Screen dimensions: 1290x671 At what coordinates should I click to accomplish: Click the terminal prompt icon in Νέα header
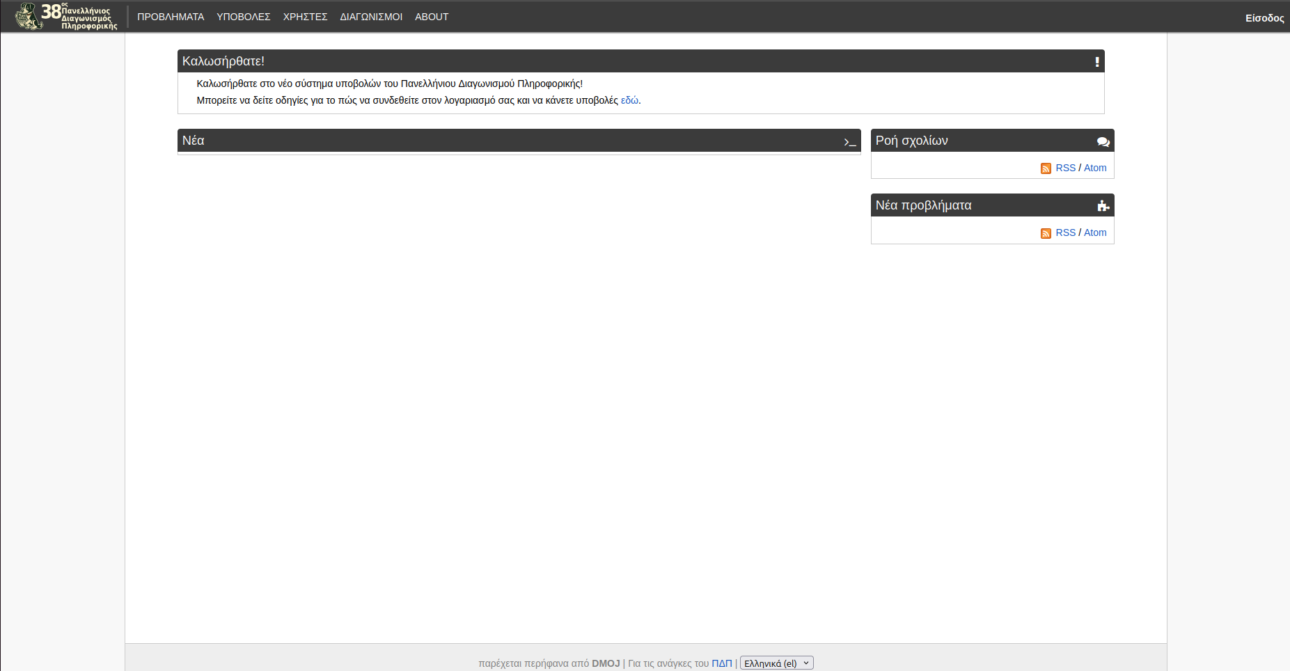849,142
